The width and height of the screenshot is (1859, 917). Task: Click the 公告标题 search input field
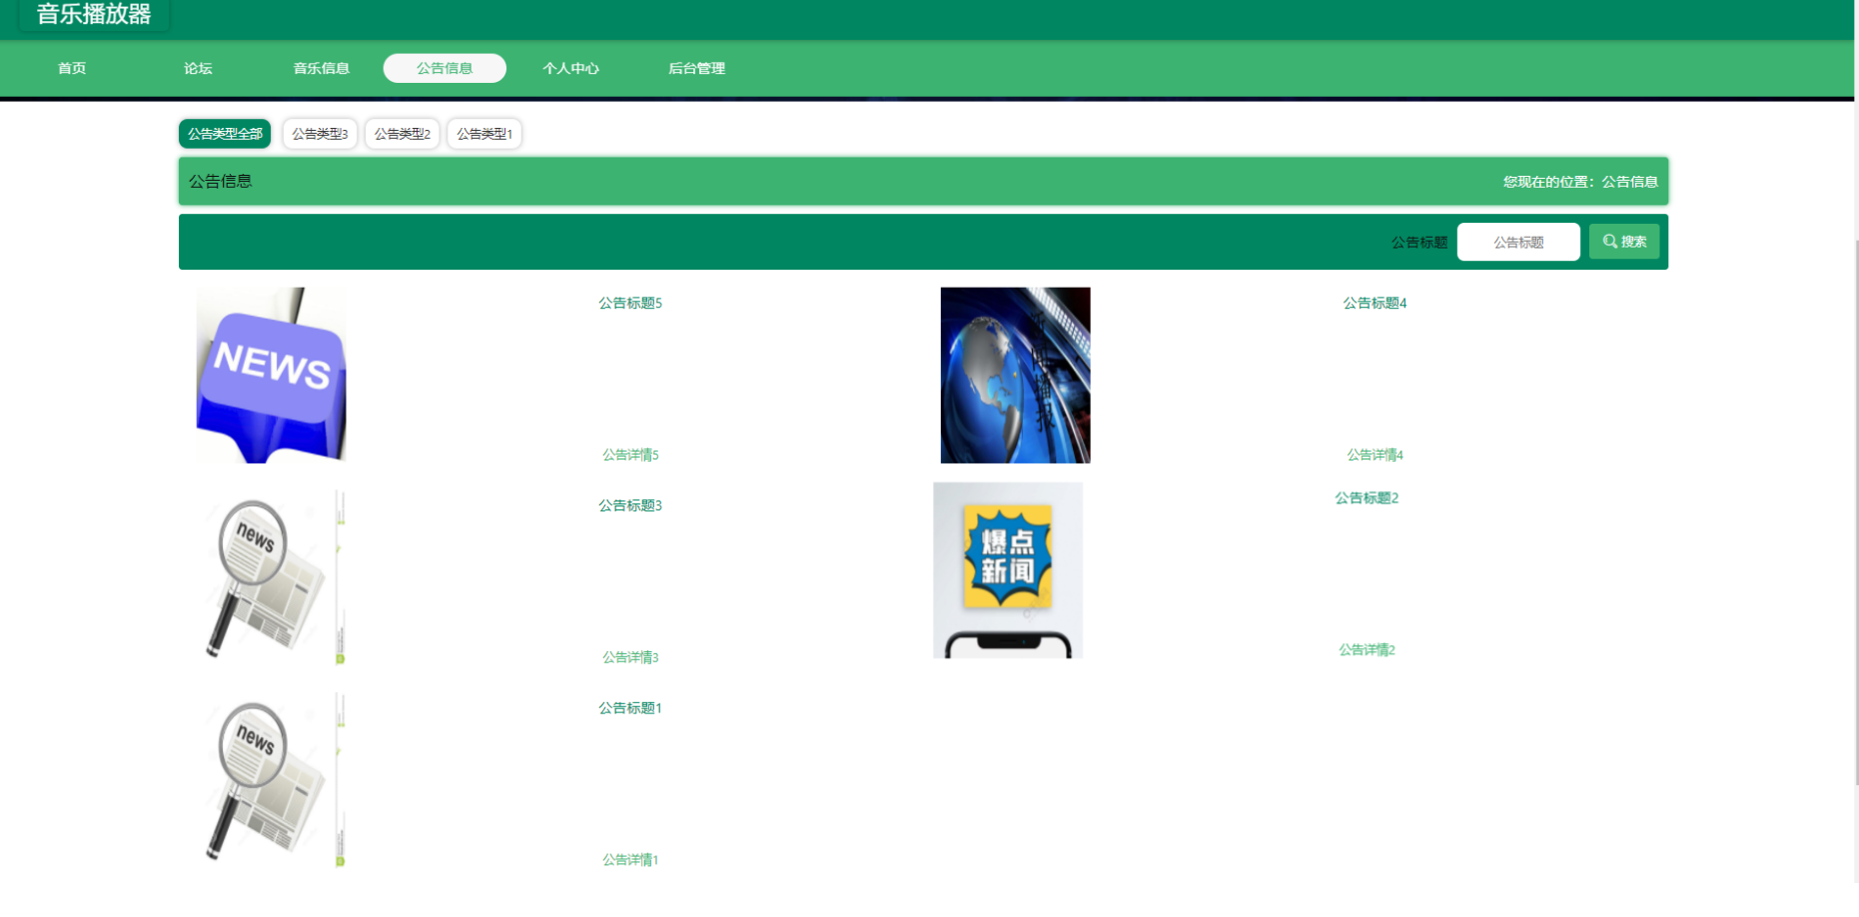point(1517,241)
